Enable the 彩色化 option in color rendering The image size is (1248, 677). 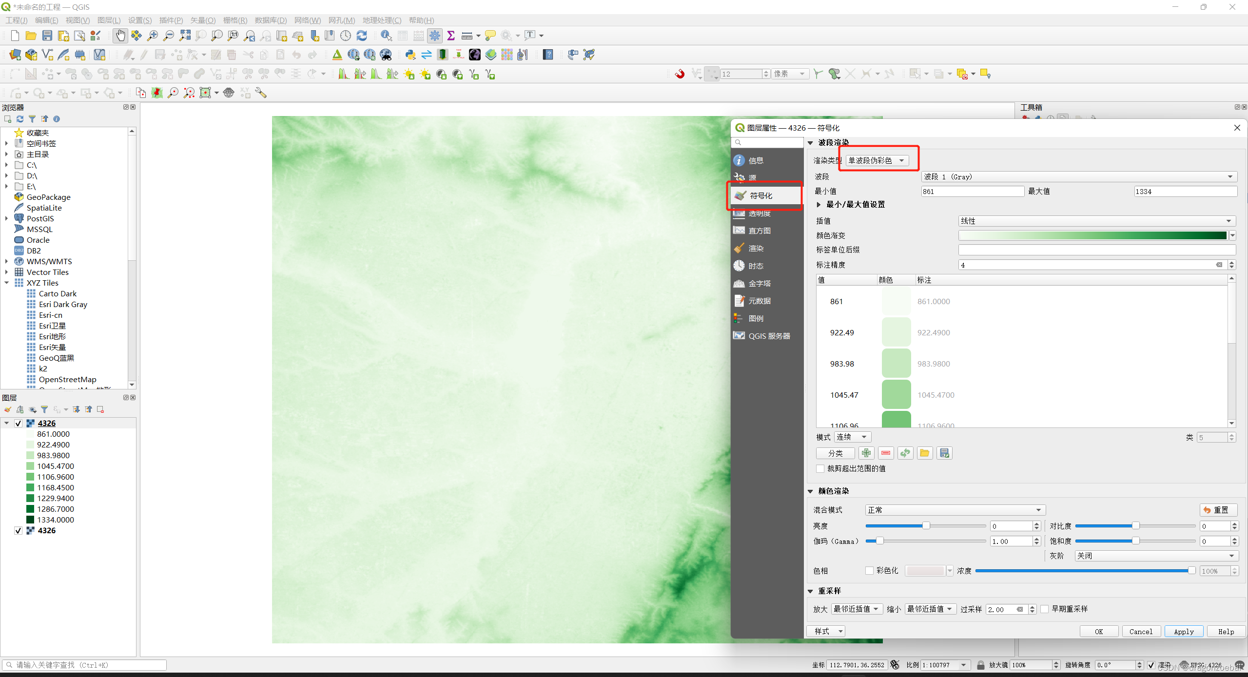pyautogui.click(x=870, y=570)
